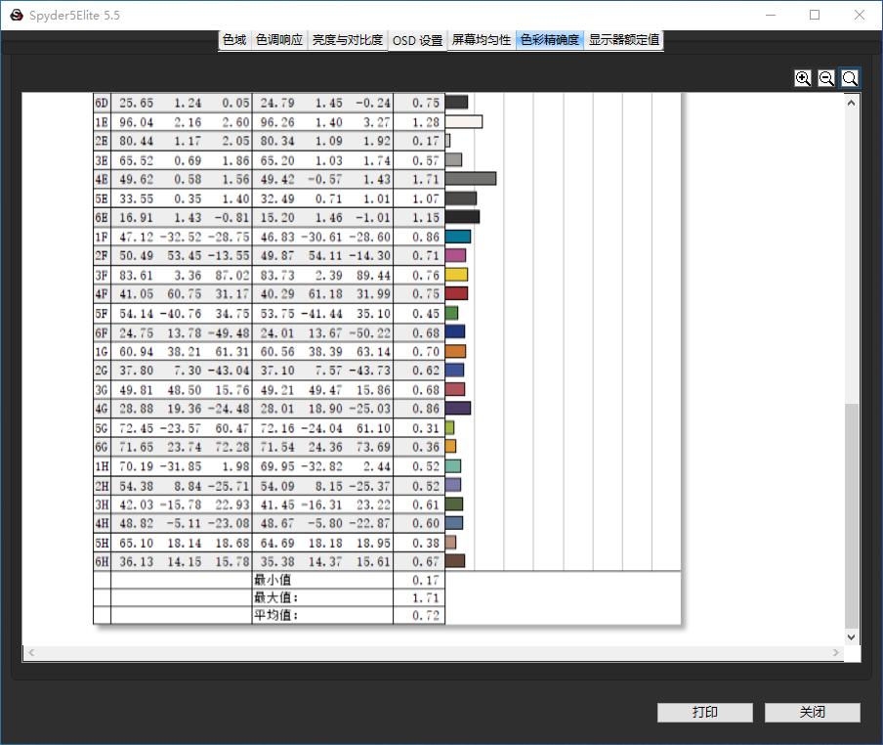Click the 关闭 button
The width and height of the screenshot is (883, 745).
point(812,713)
